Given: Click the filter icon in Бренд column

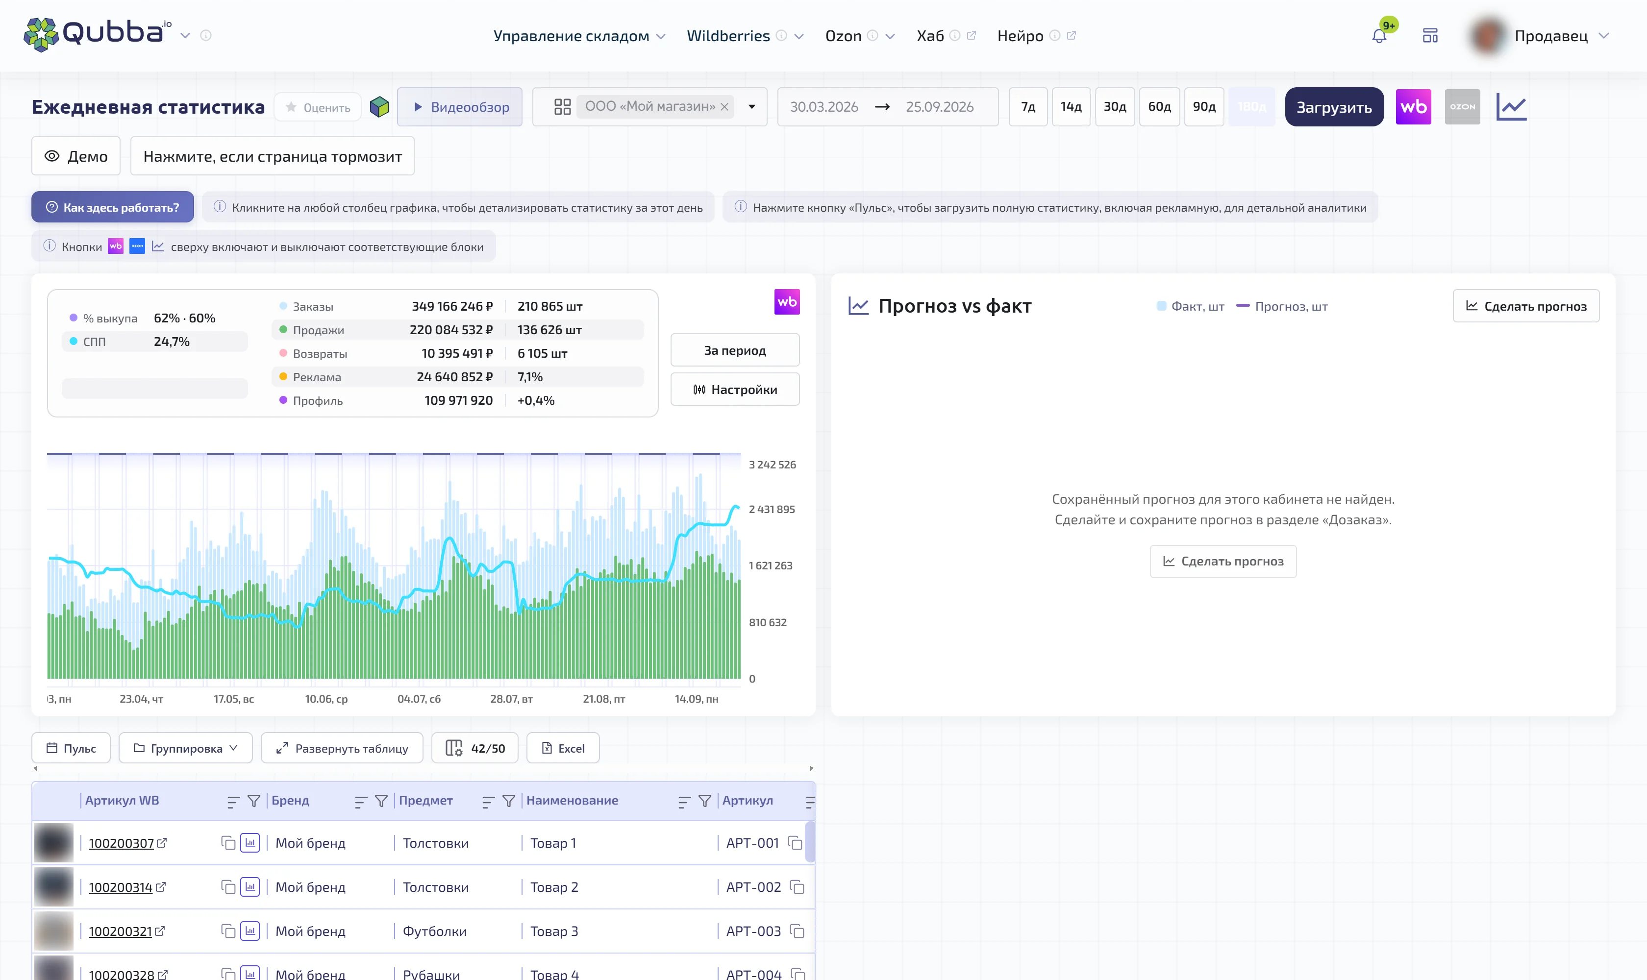Looking at the screenshot, I should pos(381,801).
